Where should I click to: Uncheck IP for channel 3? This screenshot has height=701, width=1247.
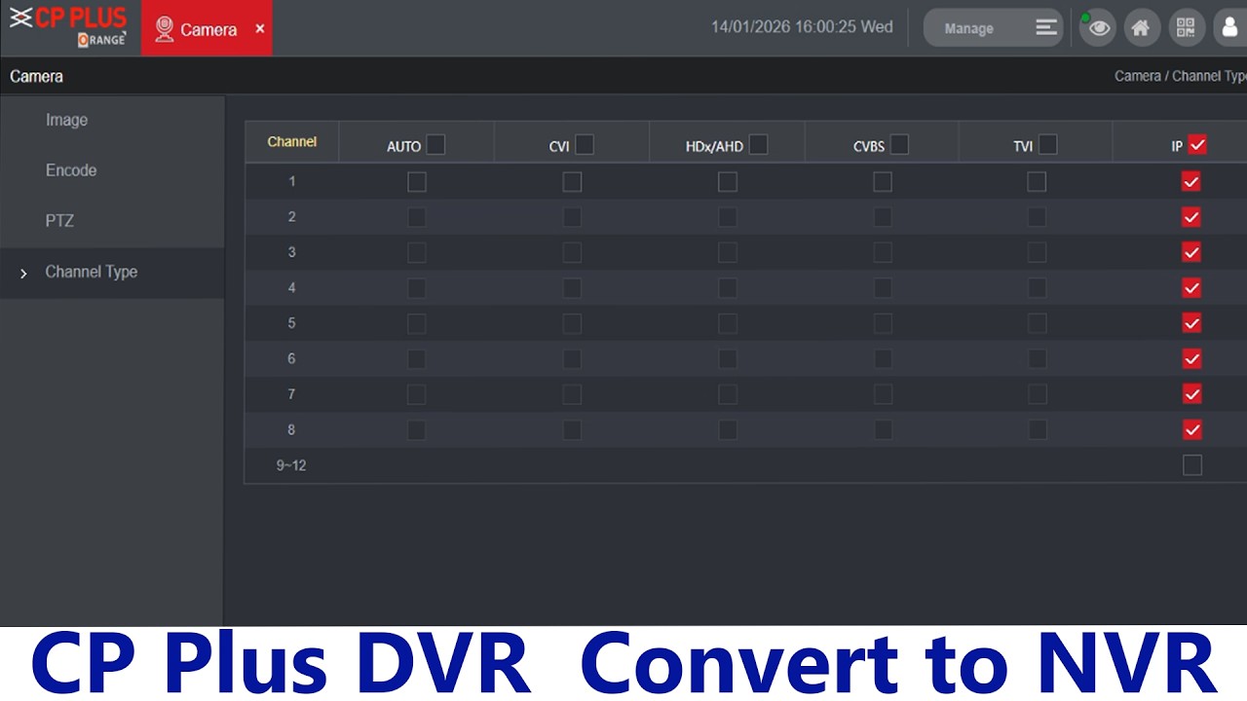pos(1191,252)
